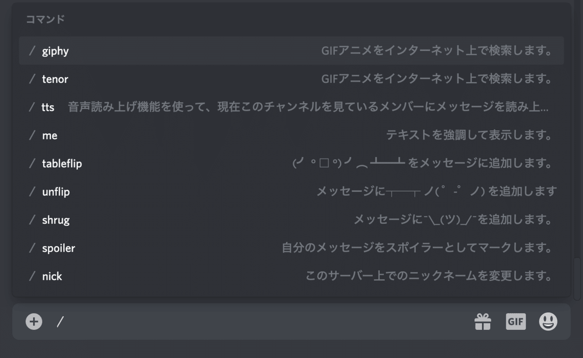Viewport: 583px width, 358px height.
Task: Open the attachment plus button
Action: tap(34, 322)
